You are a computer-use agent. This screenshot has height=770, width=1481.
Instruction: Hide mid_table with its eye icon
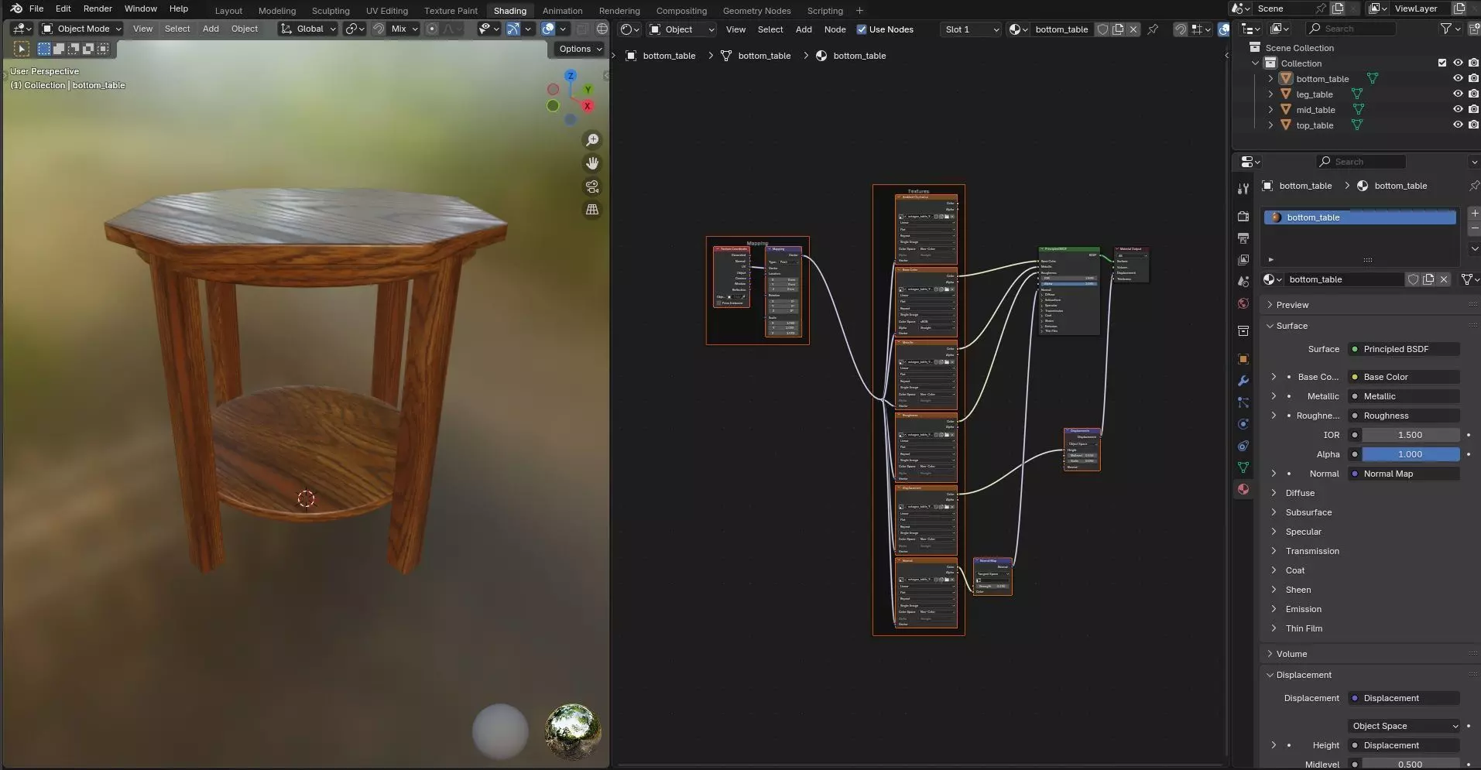click(1458, 110)
